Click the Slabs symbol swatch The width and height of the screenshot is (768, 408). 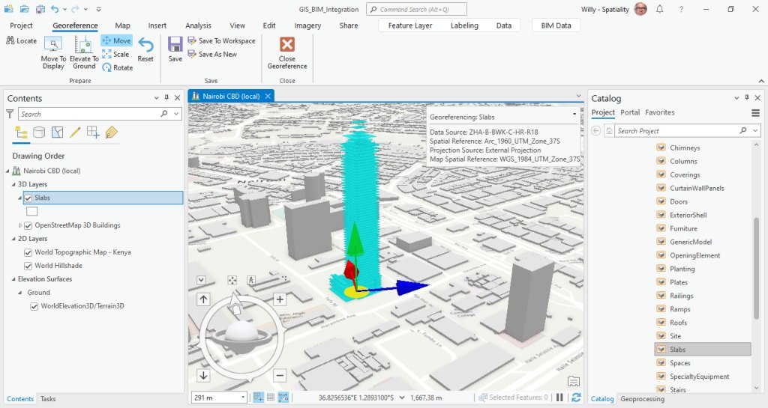[31, 212]
